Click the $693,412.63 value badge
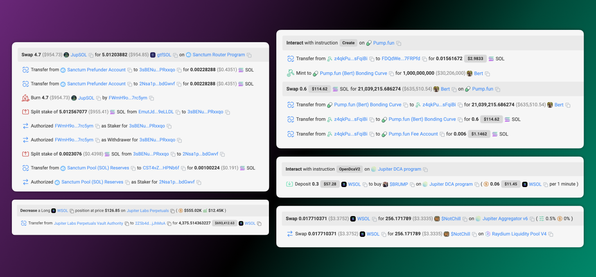This screenshot has width=596, height=277. pos(224,223)
